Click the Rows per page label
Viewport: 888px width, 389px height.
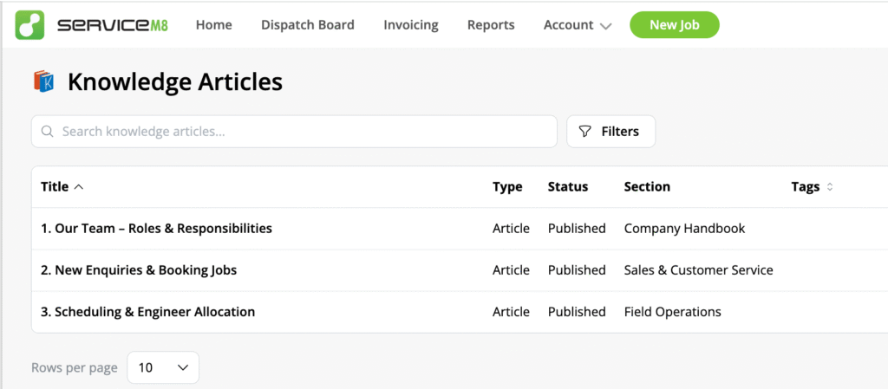[x=75, y=367]
